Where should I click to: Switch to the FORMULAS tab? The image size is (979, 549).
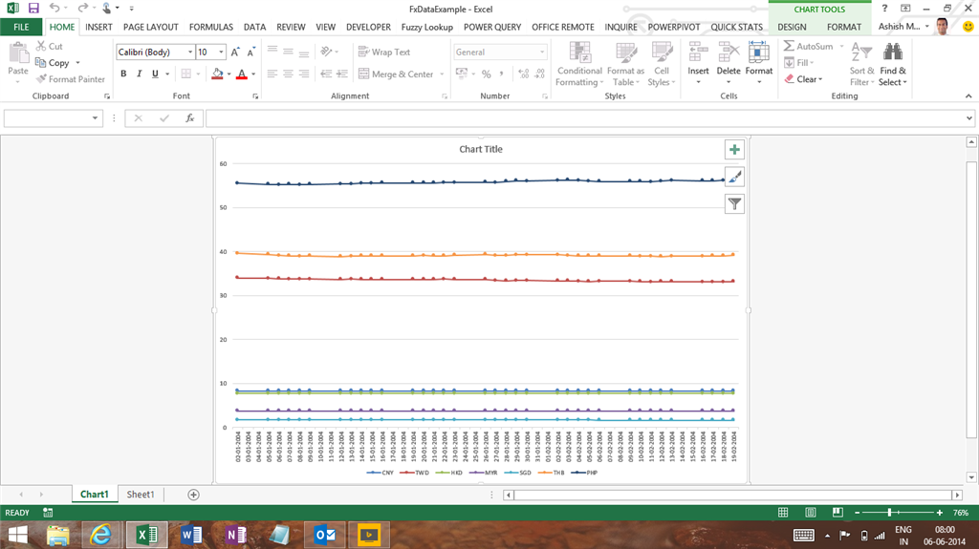pos(211,27)
